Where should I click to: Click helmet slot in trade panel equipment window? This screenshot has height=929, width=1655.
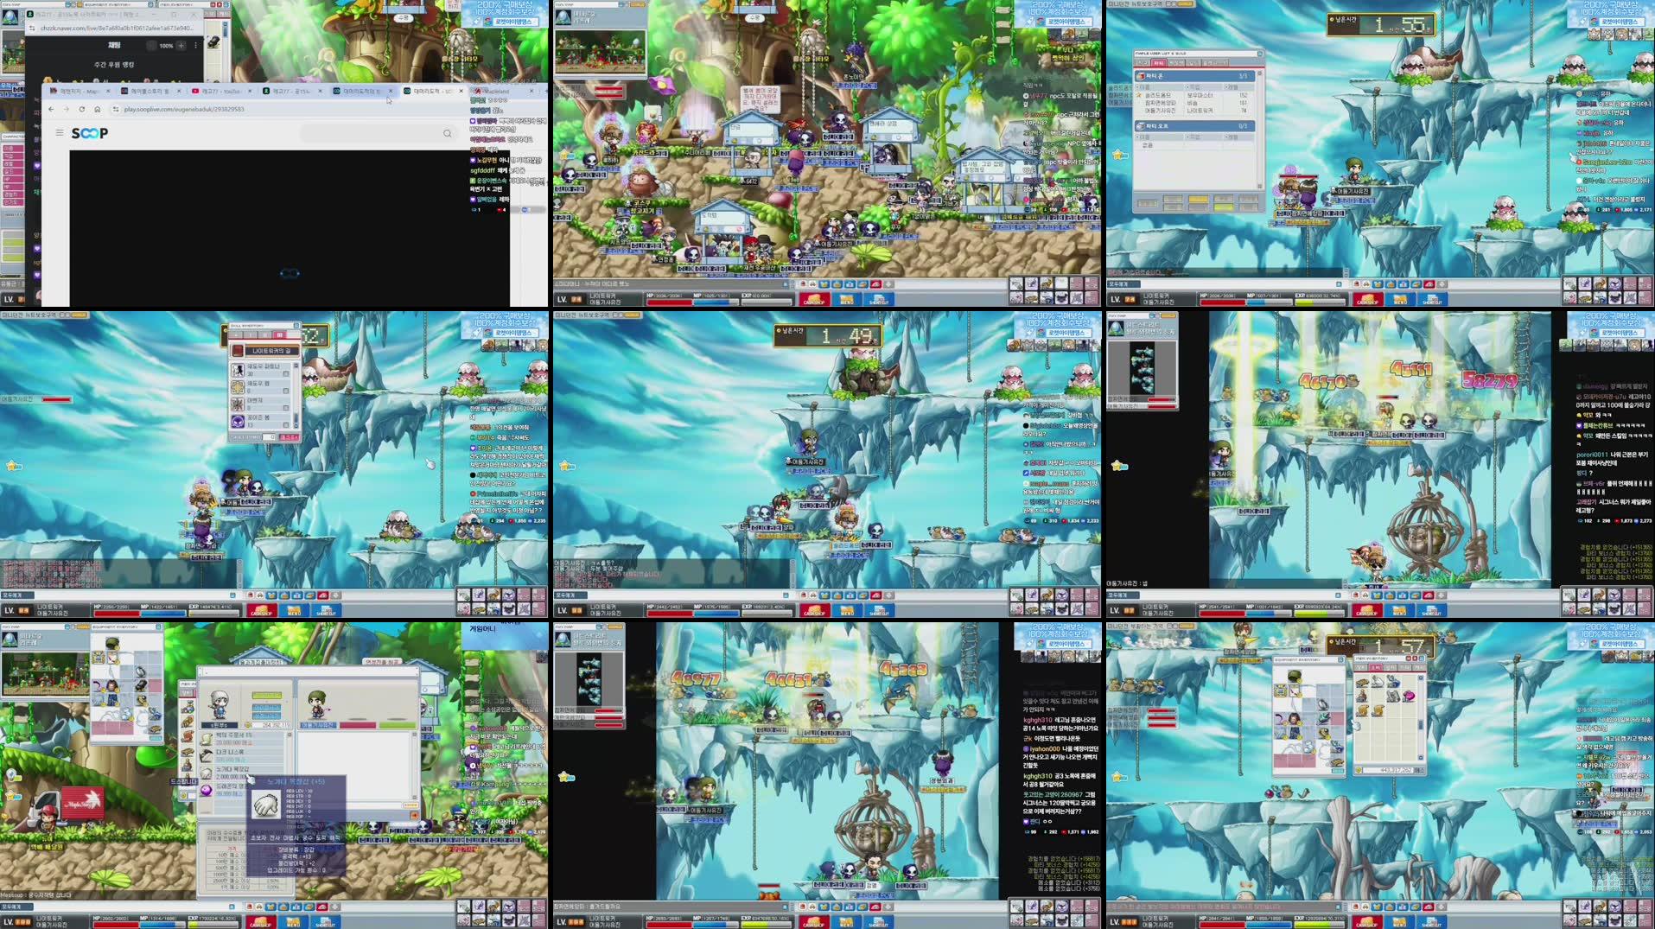111,643
